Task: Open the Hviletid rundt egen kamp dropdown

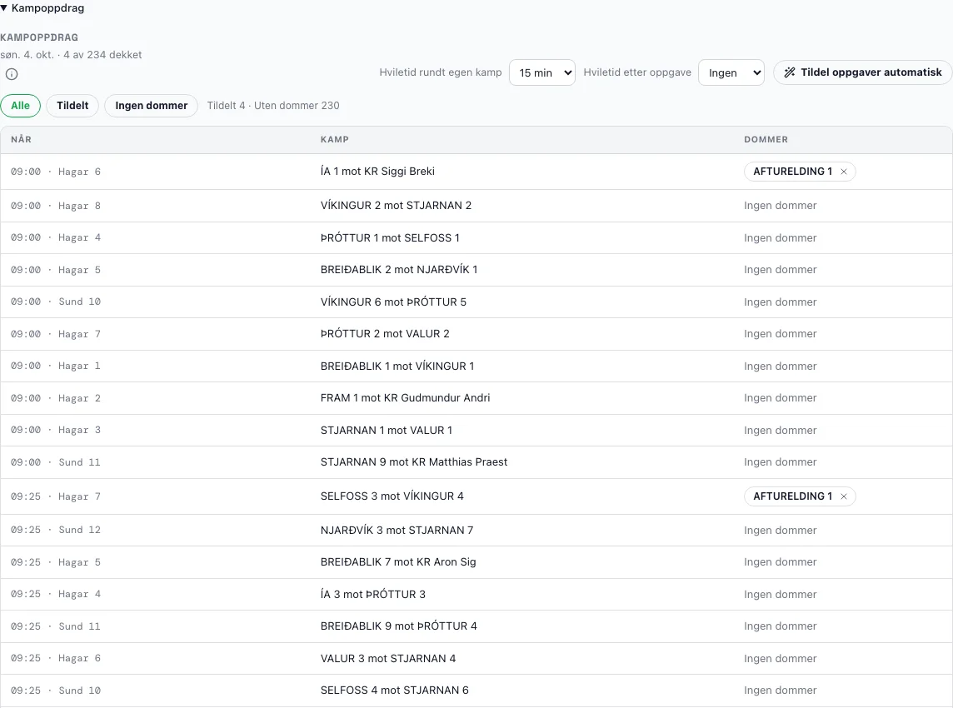Action: [542, 73]
